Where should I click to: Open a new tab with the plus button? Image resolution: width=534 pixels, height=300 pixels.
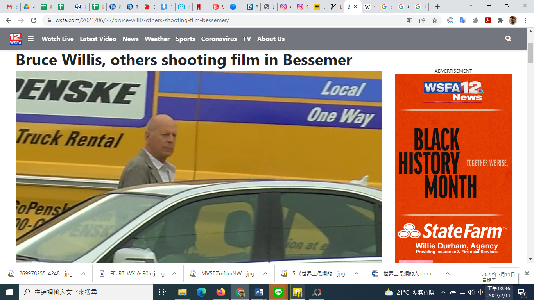tap(437, 7)
